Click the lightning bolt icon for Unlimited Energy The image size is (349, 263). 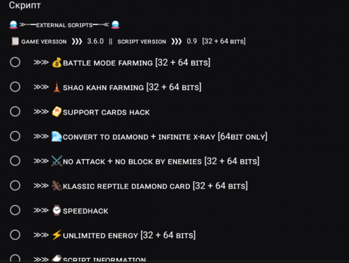coord(57,235)
